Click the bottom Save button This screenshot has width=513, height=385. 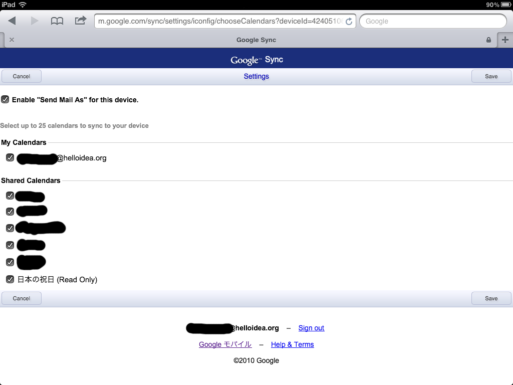(491, 298)
